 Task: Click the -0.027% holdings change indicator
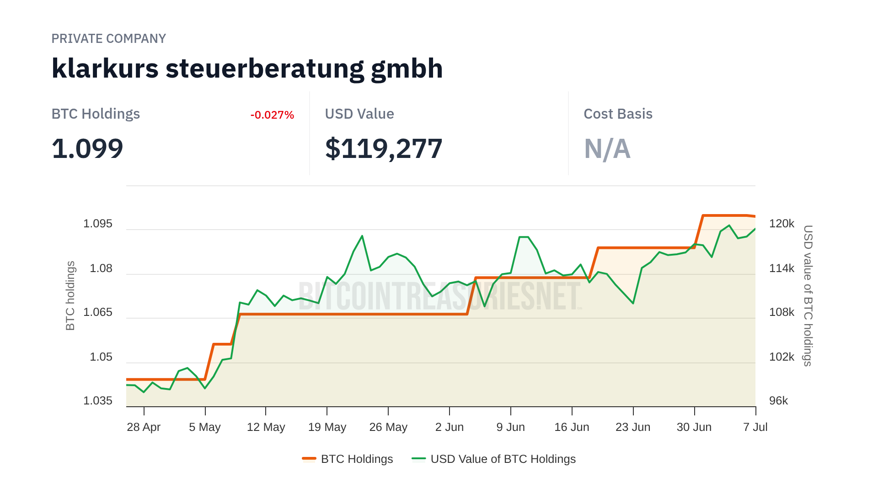[x=272, y=115]
